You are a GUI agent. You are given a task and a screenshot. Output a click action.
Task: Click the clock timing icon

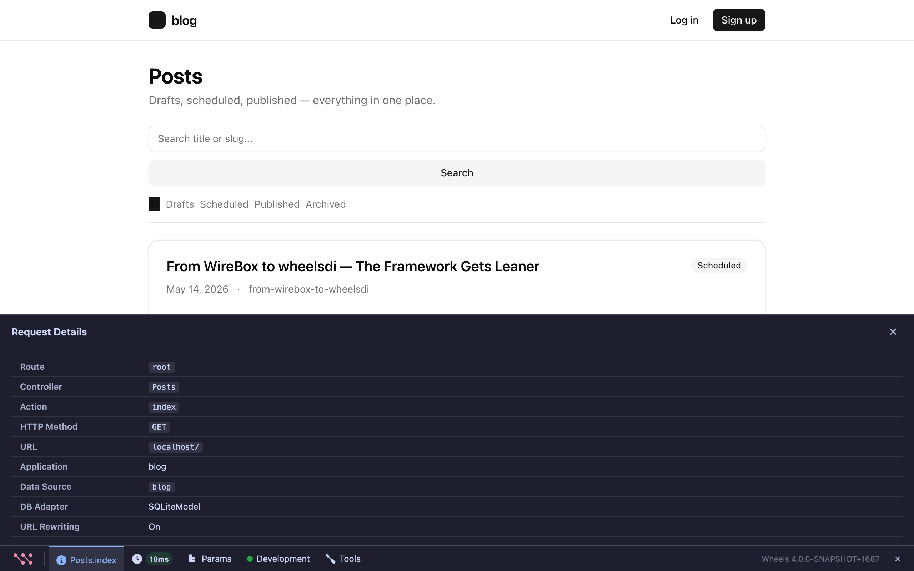point(137,559)
